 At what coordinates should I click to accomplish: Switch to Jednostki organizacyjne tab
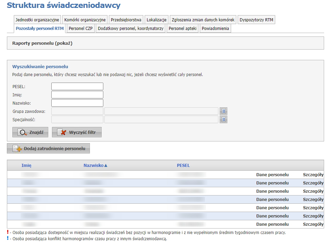click(x=37, y=20)
